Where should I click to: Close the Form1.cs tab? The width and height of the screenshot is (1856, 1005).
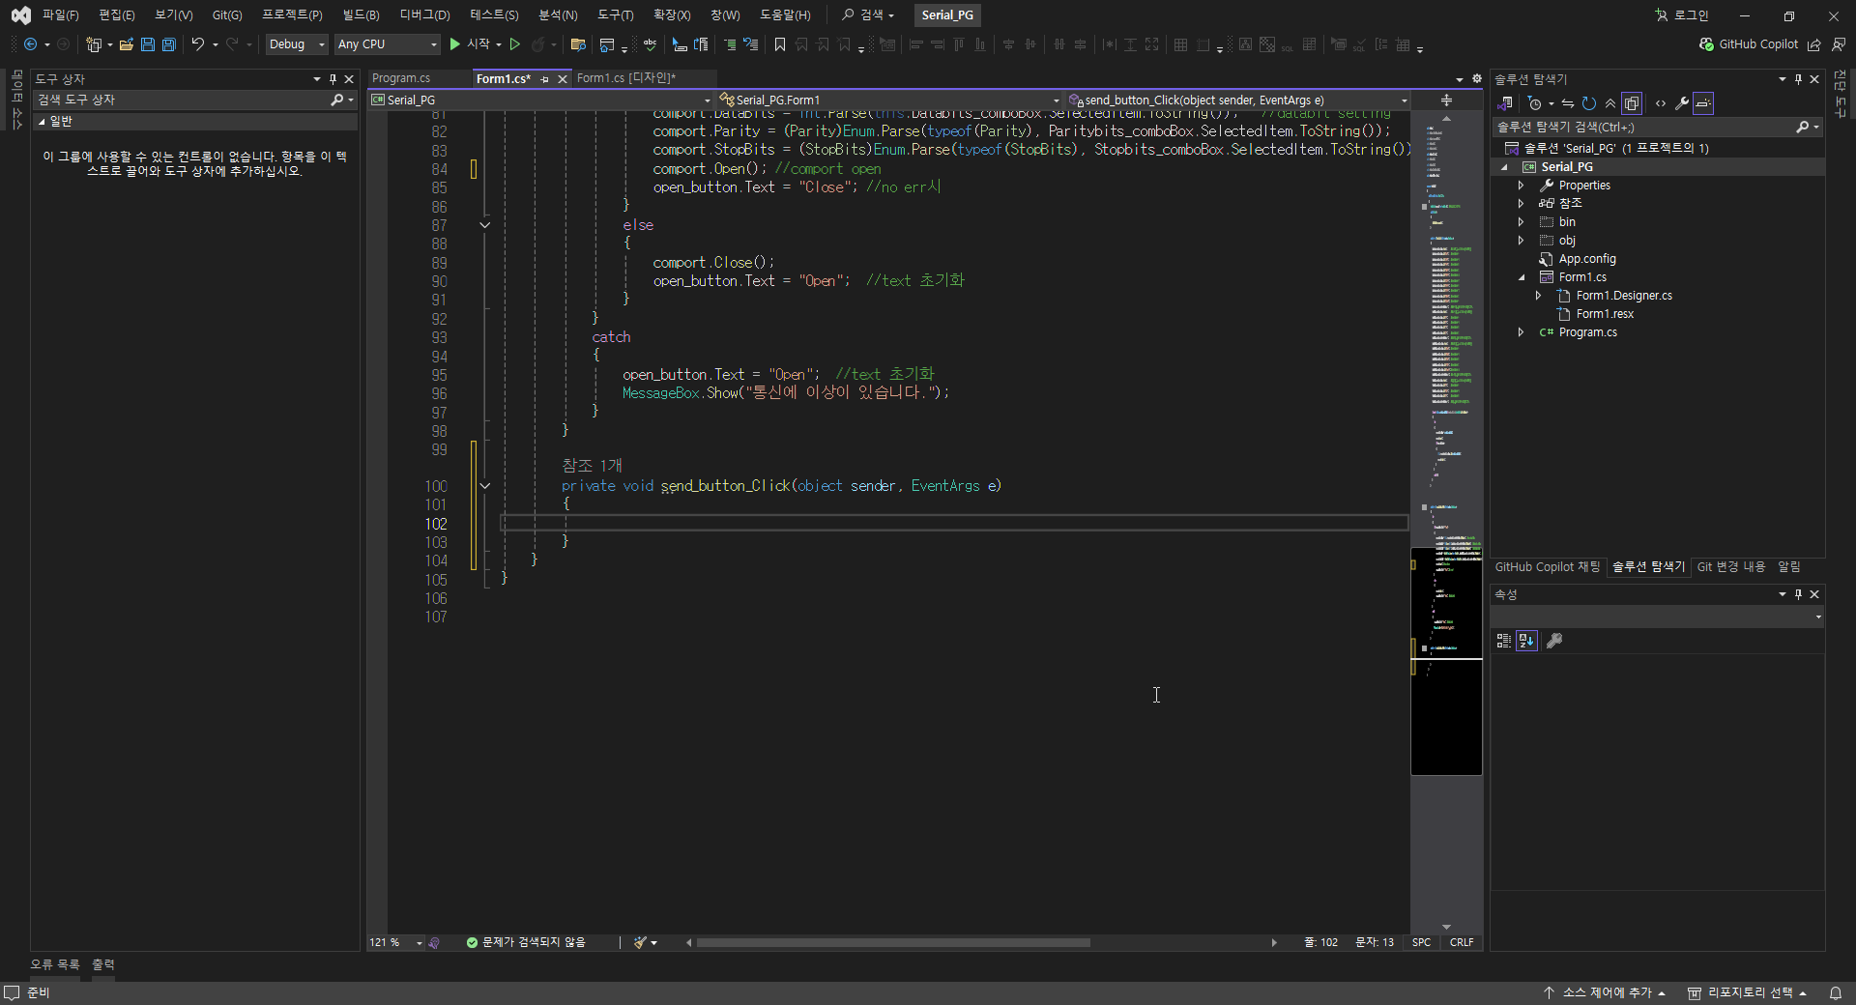(562, 79)
